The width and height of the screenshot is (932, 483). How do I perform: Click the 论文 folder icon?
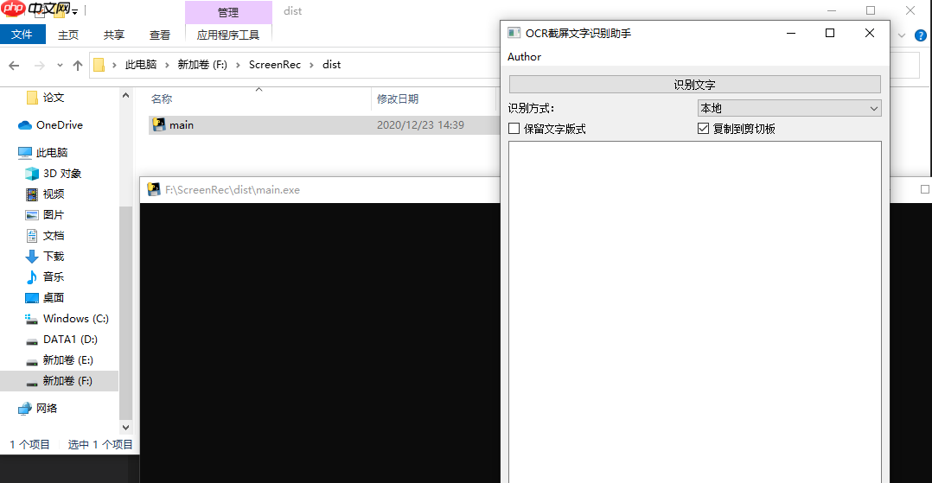[x=32, y=98]
